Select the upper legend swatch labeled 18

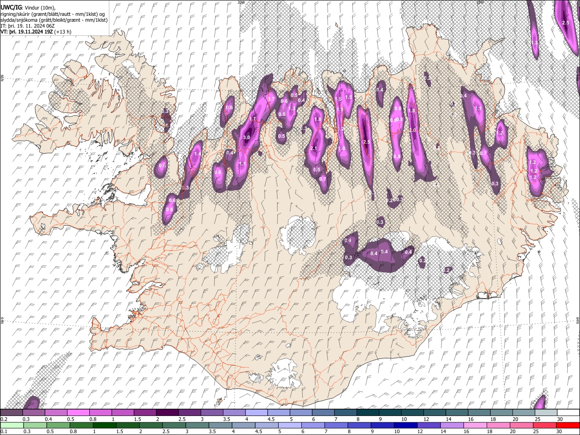coord(501,413)
